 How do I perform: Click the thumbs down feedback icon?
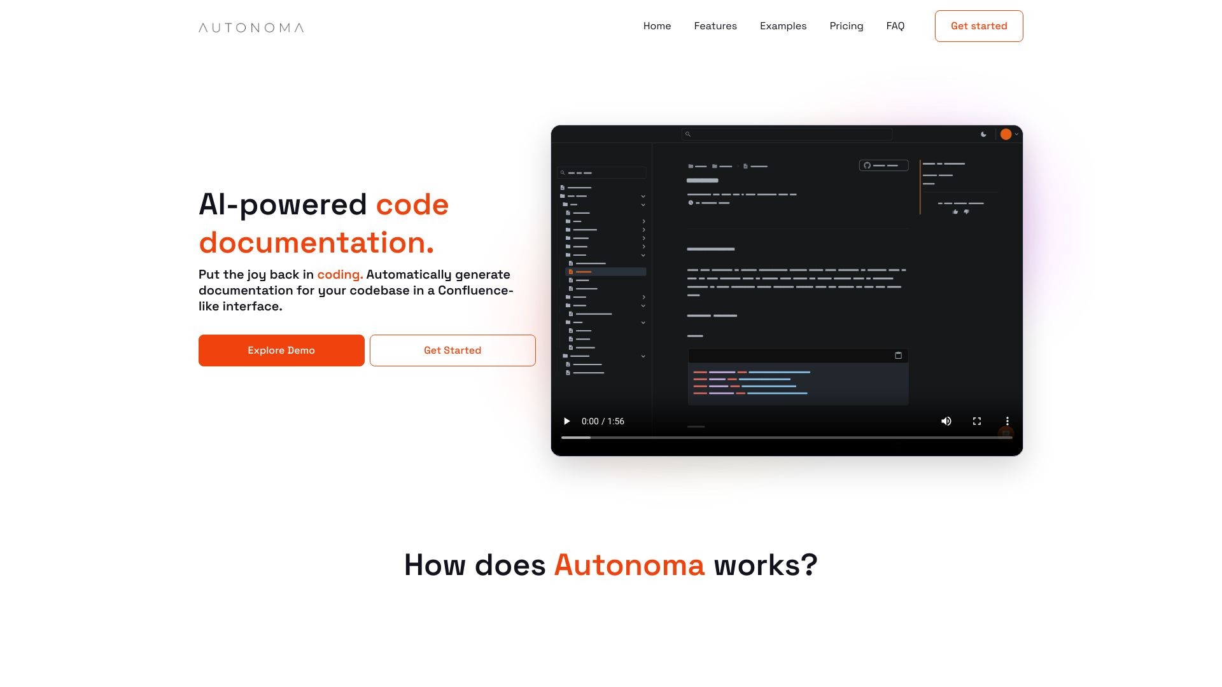coord(966,212)
